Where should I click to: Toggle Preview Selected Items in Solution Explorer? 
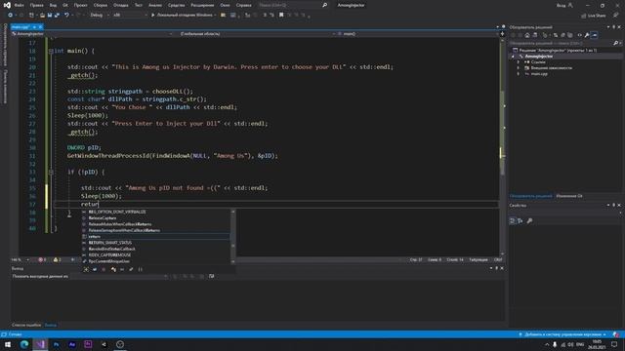[x=595, y=35]
